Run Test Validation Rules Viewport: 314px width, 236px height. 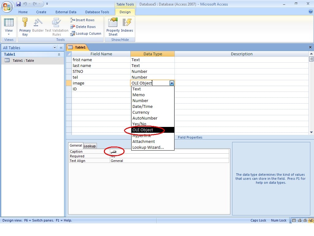(57, 27)
